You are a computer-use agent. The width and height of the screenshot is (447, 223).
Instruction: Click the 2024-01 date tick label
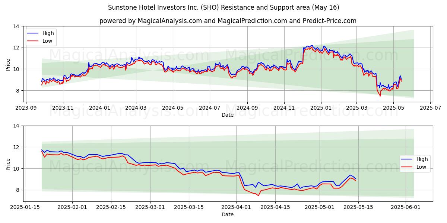[x=100, y=108]
